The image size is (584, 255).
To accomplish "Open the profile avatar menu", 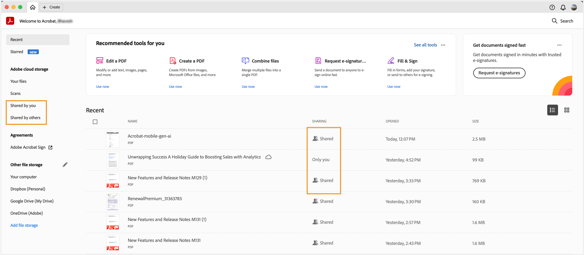I will coord(574,7).
